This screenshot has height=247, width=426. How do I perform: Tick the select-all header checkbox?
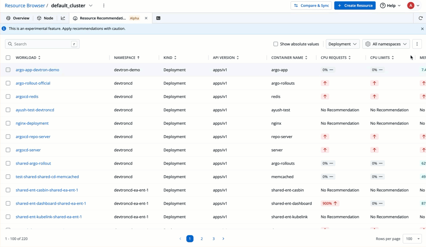pos(8,58)
